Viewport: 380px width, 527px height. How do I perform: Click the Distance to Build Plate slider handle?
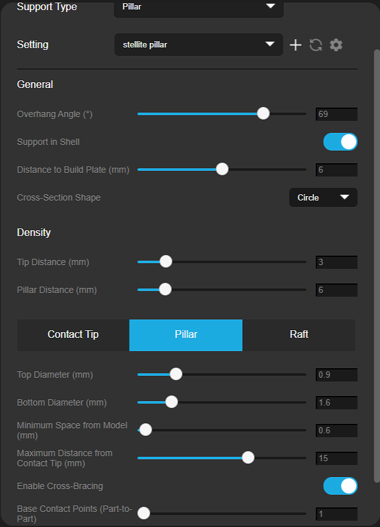click(222, 169)
